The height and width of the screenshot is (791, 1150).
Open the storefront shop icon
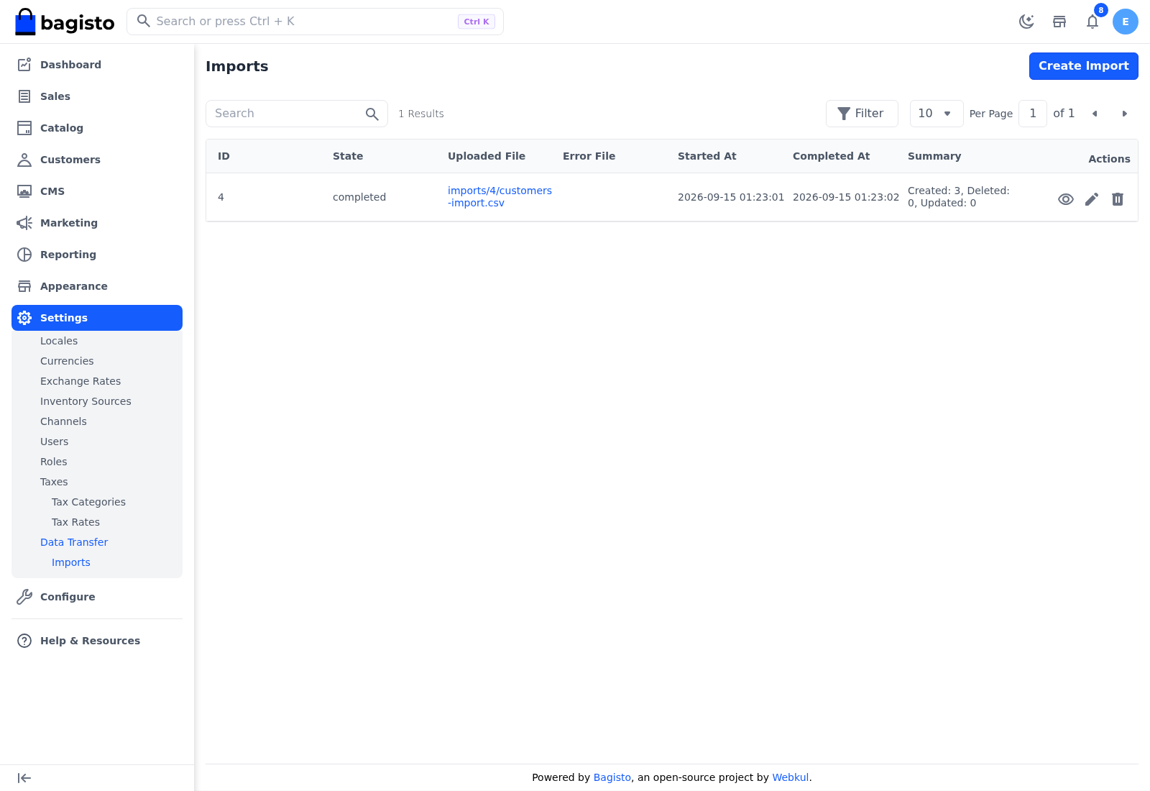pyautogui.click(x=1059, y=22)
